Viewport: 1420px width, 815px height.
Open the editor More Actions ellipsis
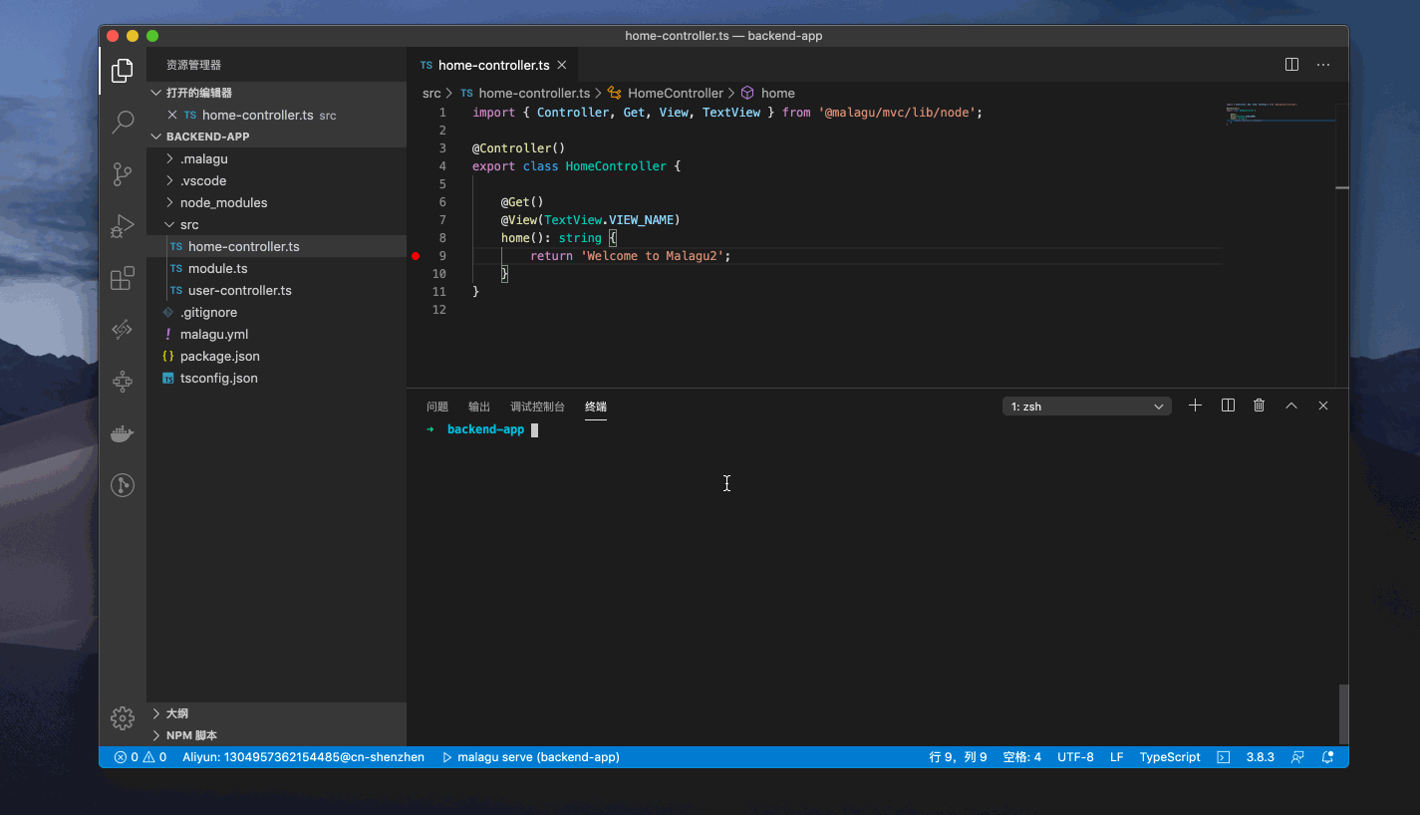(1323, 65)
